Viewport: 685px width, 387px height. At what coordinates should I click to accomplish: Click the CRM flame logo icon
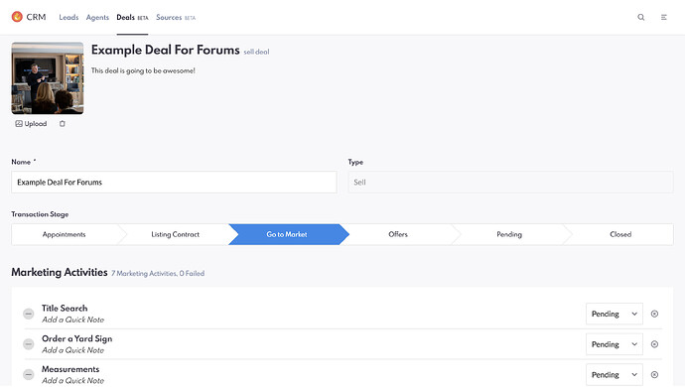tap(17, 17)
